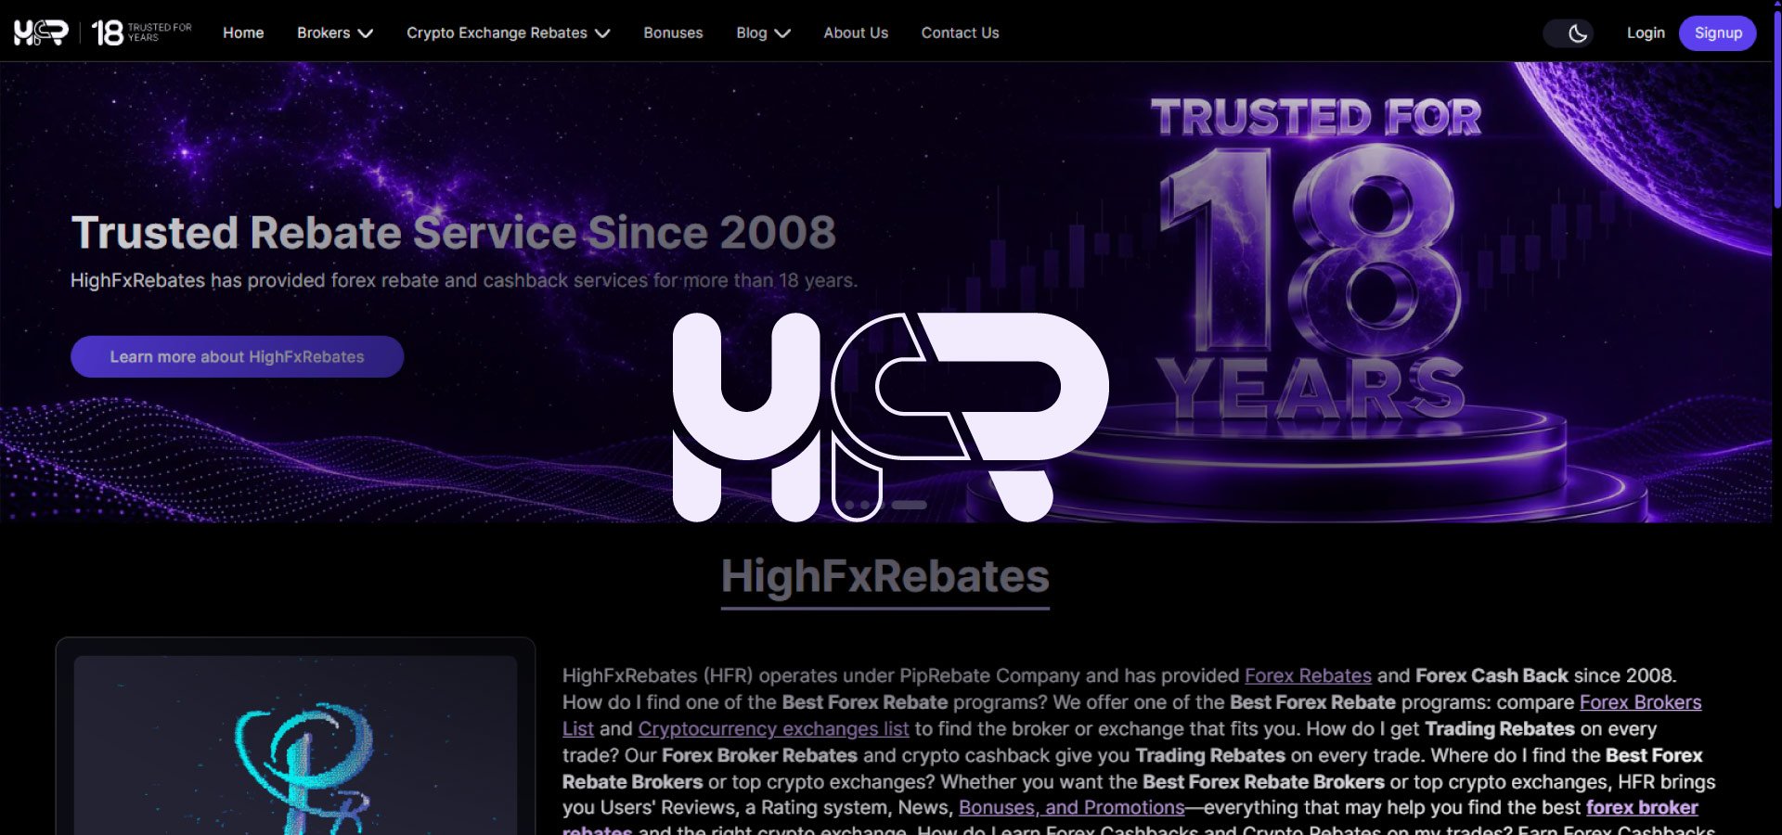1782x835 pixels.
Task: Click the PipRebate logo video thumbnail
Action: [295, 745]
